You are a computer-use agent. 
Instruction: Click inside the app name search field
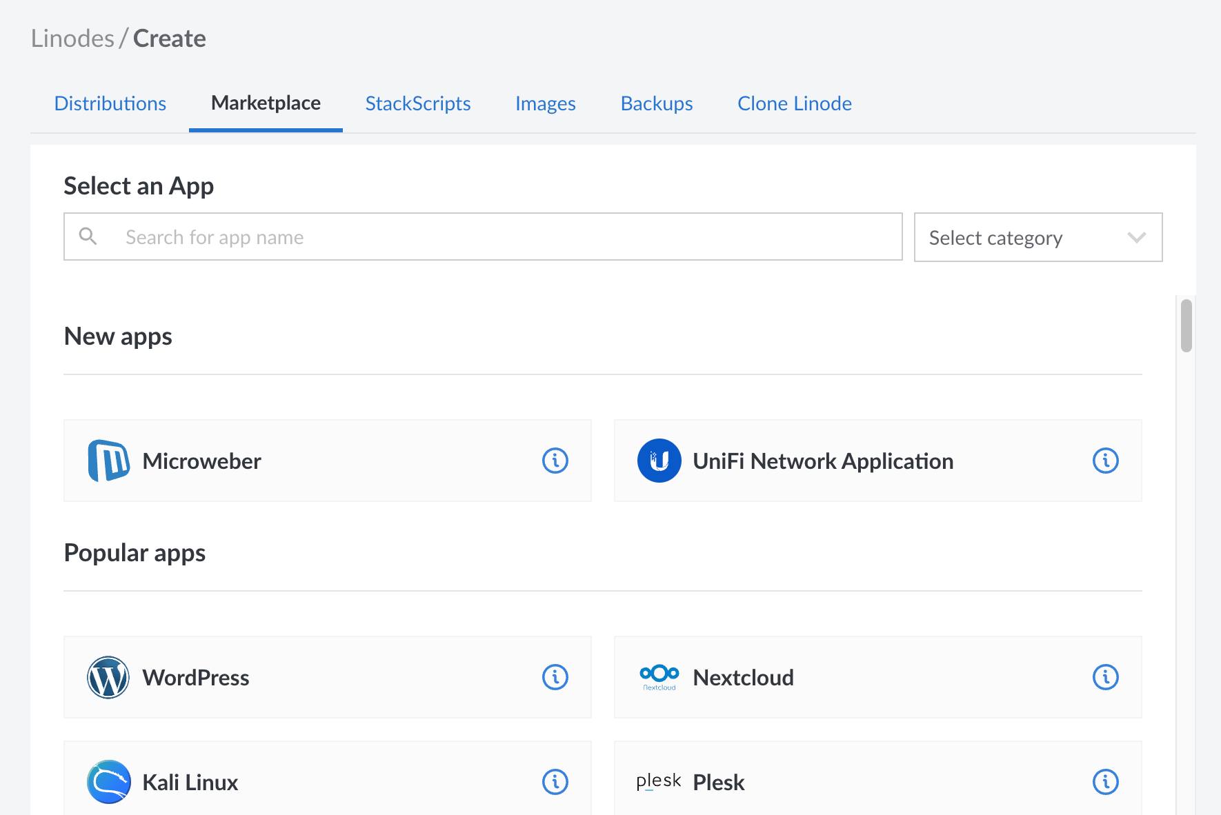tap(414, 237)
